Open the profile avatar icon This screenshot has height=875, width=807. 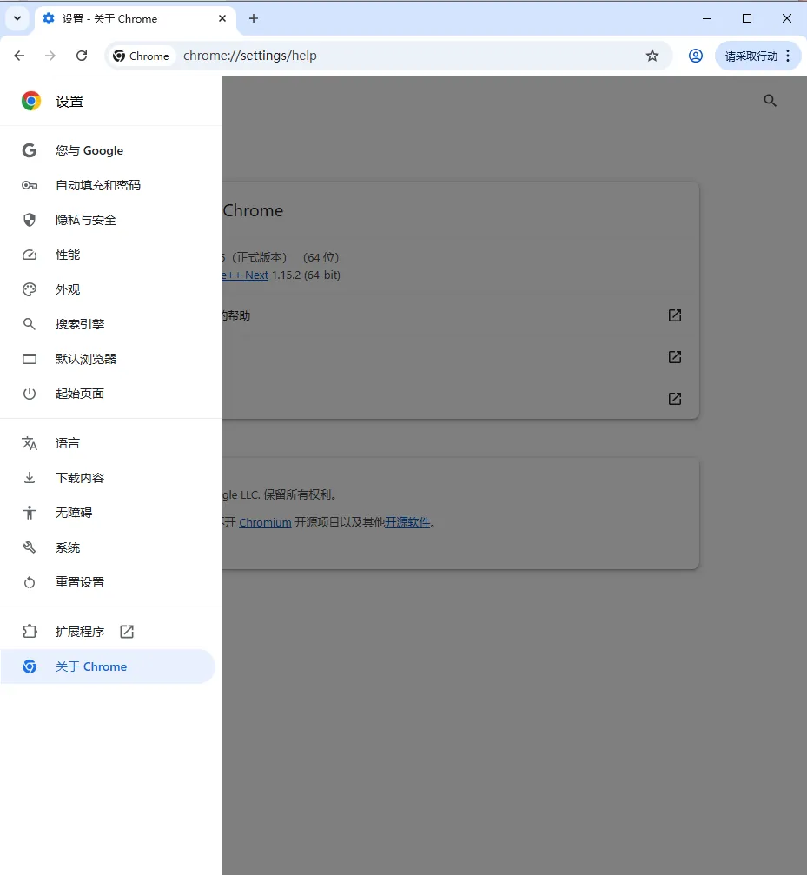pyautogui.click(x=696, y=55)
